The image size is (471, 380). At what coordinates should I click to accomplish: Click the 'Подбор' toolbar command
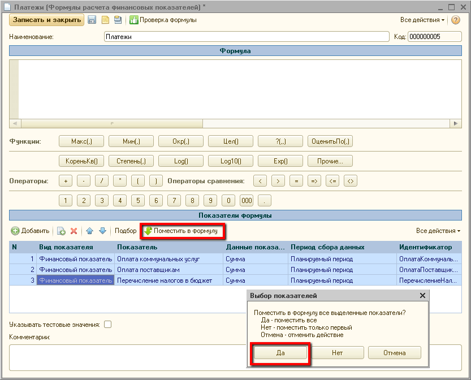pyautogui.click(x=126, y=231)
